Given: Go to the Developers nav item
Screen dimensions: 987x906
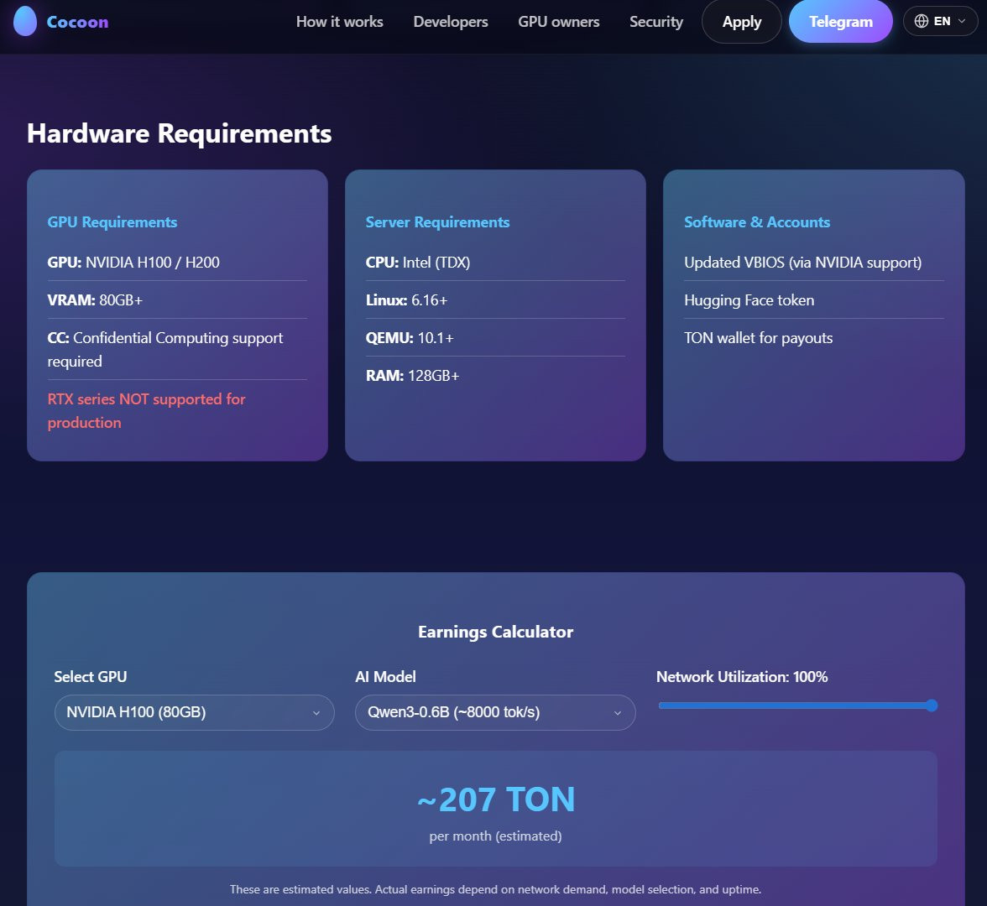Looking at the screenshot, I should coord(451,22).
